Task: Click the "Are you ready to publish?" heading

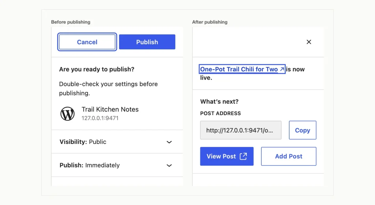Action: [x=97, y=69]
